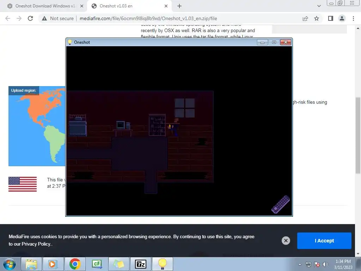Go back to the previous page

(x=8, y=18)
